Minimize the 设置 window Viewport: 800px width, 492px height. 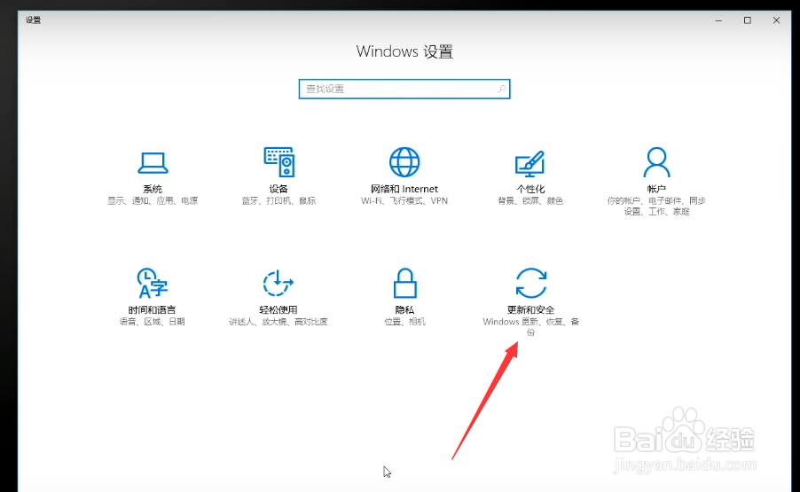point(718,20)
